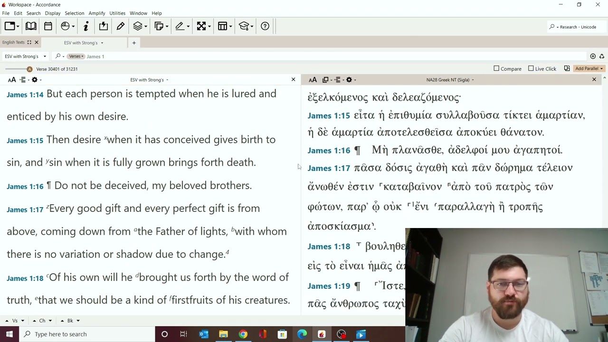This screenshot has height=342, width=608.
Task: Open the Amplify menu
Action: [97, 13]
